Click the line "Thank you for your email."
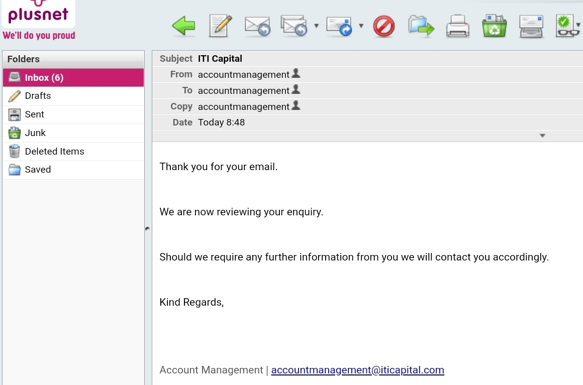 click(218, 167)
